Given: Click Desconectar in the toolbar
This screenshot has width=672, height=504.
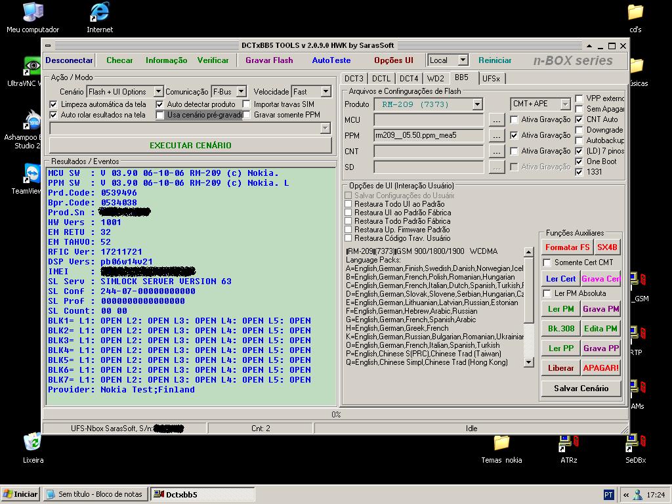Looking at the screenshot, I should click(x=69, y=60).
